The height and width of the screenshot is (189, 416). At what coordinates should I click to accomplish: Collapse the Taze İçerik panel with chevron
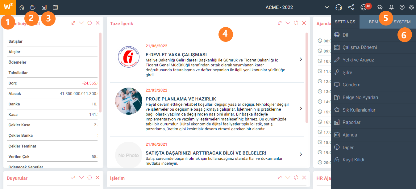[x=288, y=23]
